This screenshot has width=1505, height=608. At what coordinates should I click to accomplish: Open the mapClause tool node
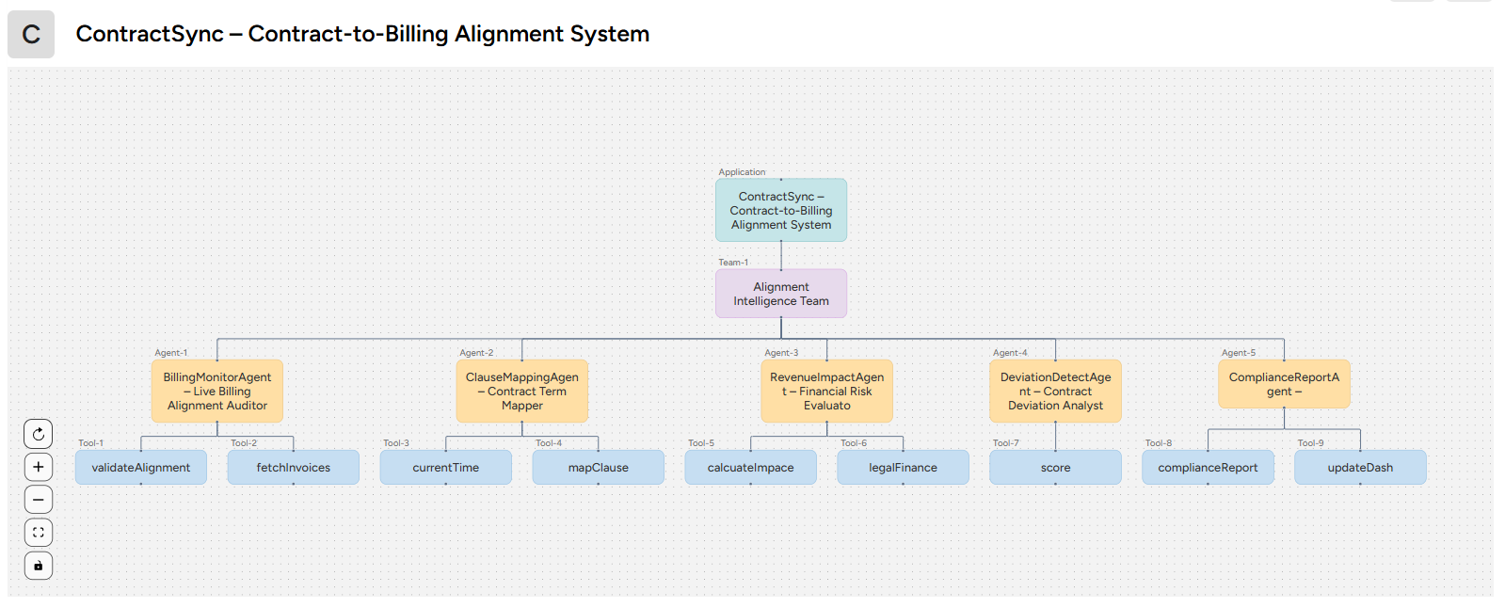599,468
